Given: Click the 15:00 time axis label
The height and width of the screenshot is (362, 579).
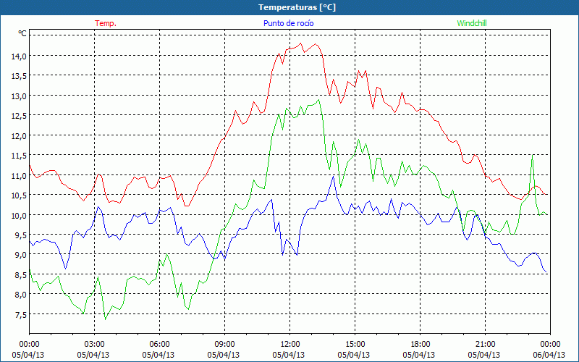Looking at the screenshot, I should pyautogui.click(x=355, y=345).
